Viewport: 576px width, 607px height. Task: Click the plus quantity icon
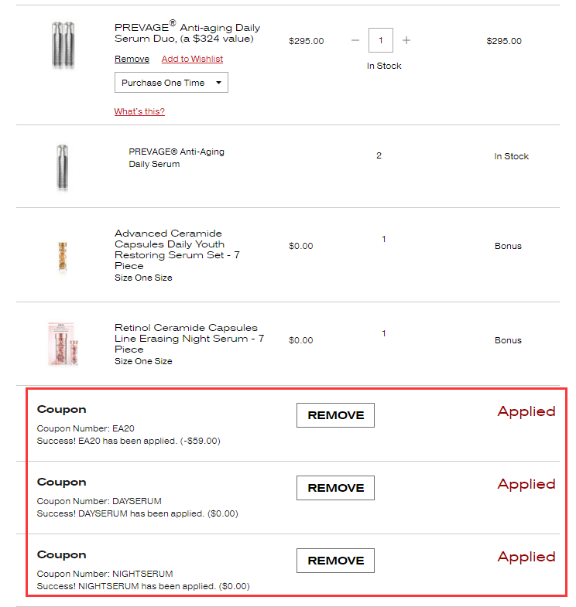tap(406, 40)
